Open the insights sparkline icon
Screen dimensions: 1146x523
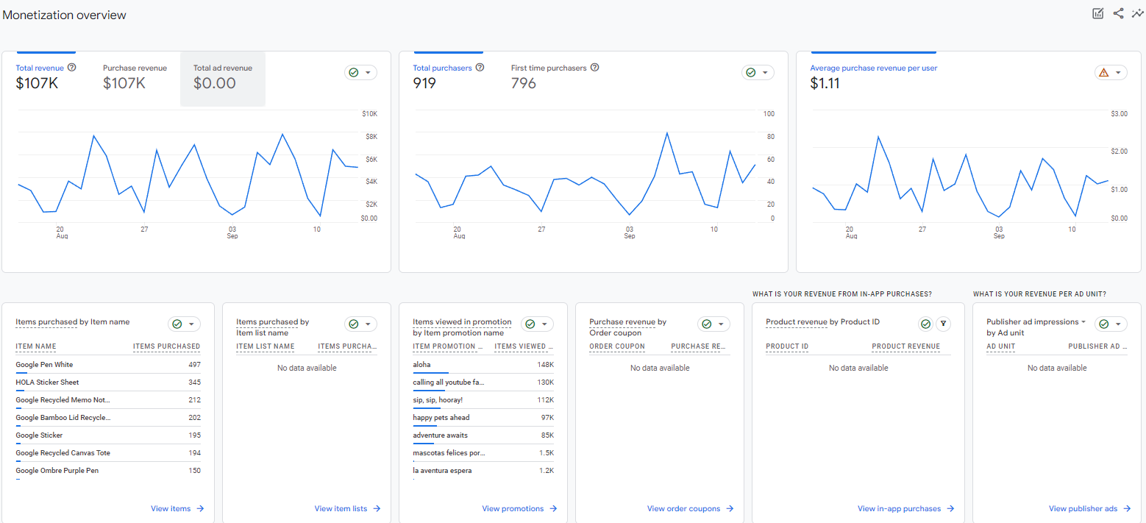point(1138,13)
